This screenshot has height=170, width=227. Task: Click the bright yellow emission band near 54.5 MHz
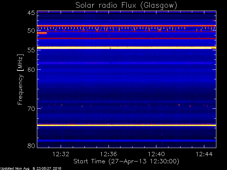click(127, 48)
